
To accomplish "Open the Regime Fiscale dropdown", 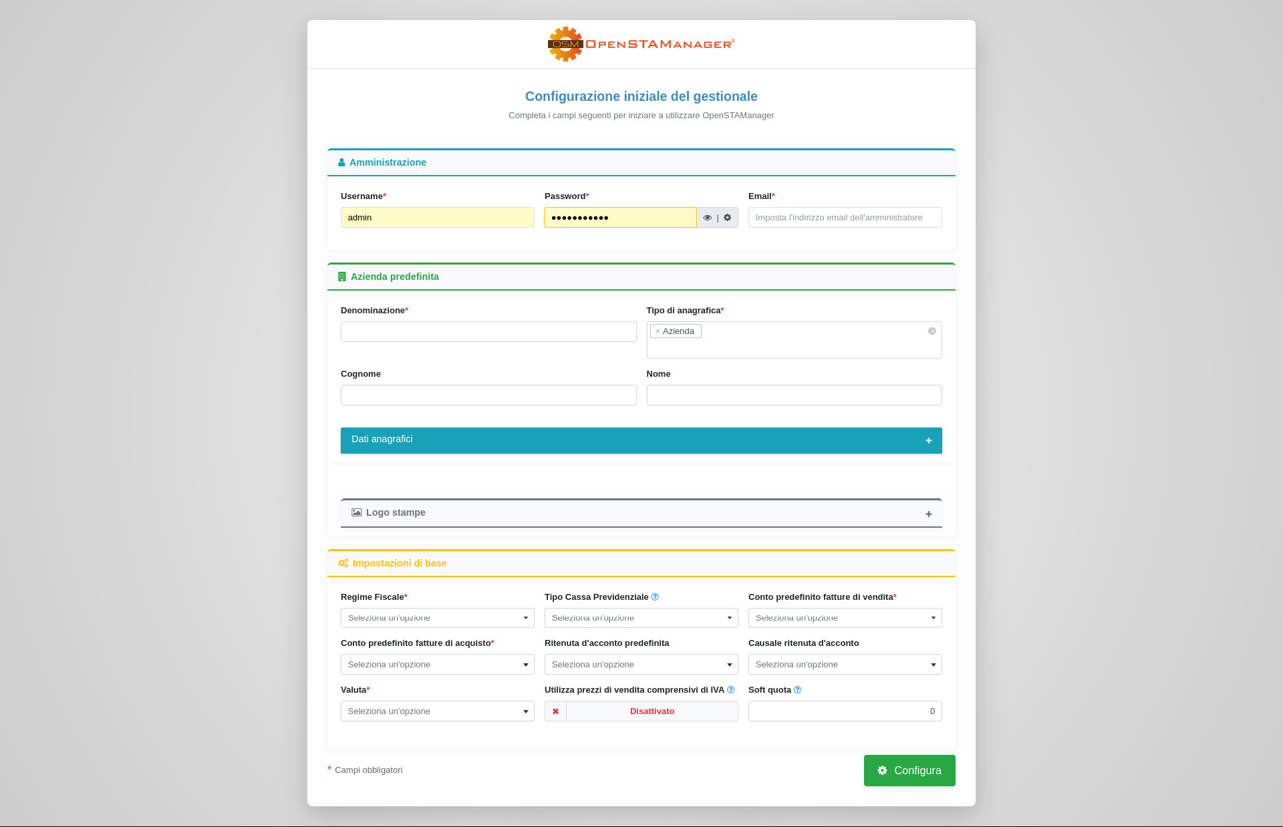I will (437, 618).
